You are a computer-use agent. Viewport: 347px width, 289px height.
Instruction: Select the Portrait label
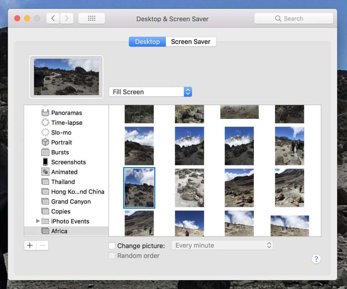point(61,142)
